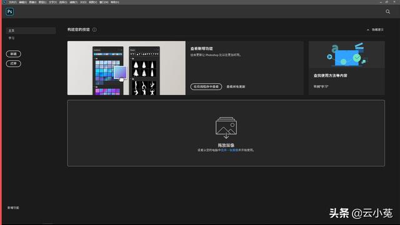The image size is (400, 225).
Task: Click the 新建 Create New button
Action: click(14, 54)
